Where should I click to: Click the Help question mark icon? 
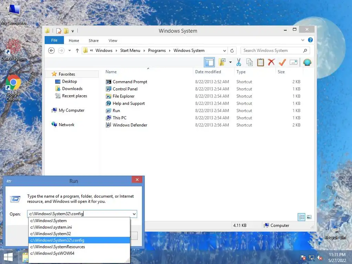tap(310, 40)
